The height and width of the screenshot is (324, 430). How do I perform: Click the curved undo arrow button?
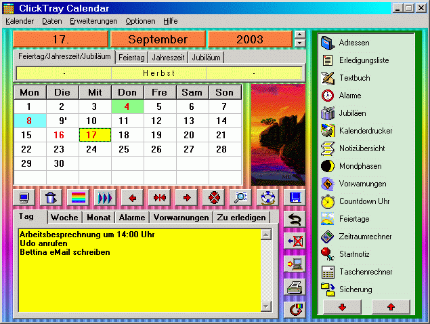coord(295,219)
